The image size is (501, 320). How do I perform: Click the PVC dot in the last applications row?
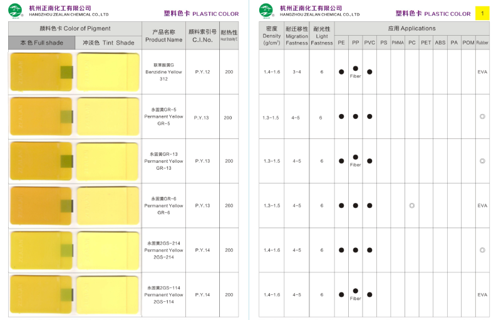click(369, 294)
